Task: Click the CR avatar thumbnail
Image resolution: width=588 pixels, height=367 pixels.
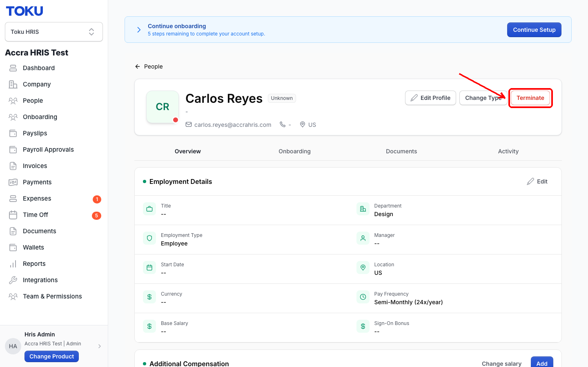Action: pos(163,107)
